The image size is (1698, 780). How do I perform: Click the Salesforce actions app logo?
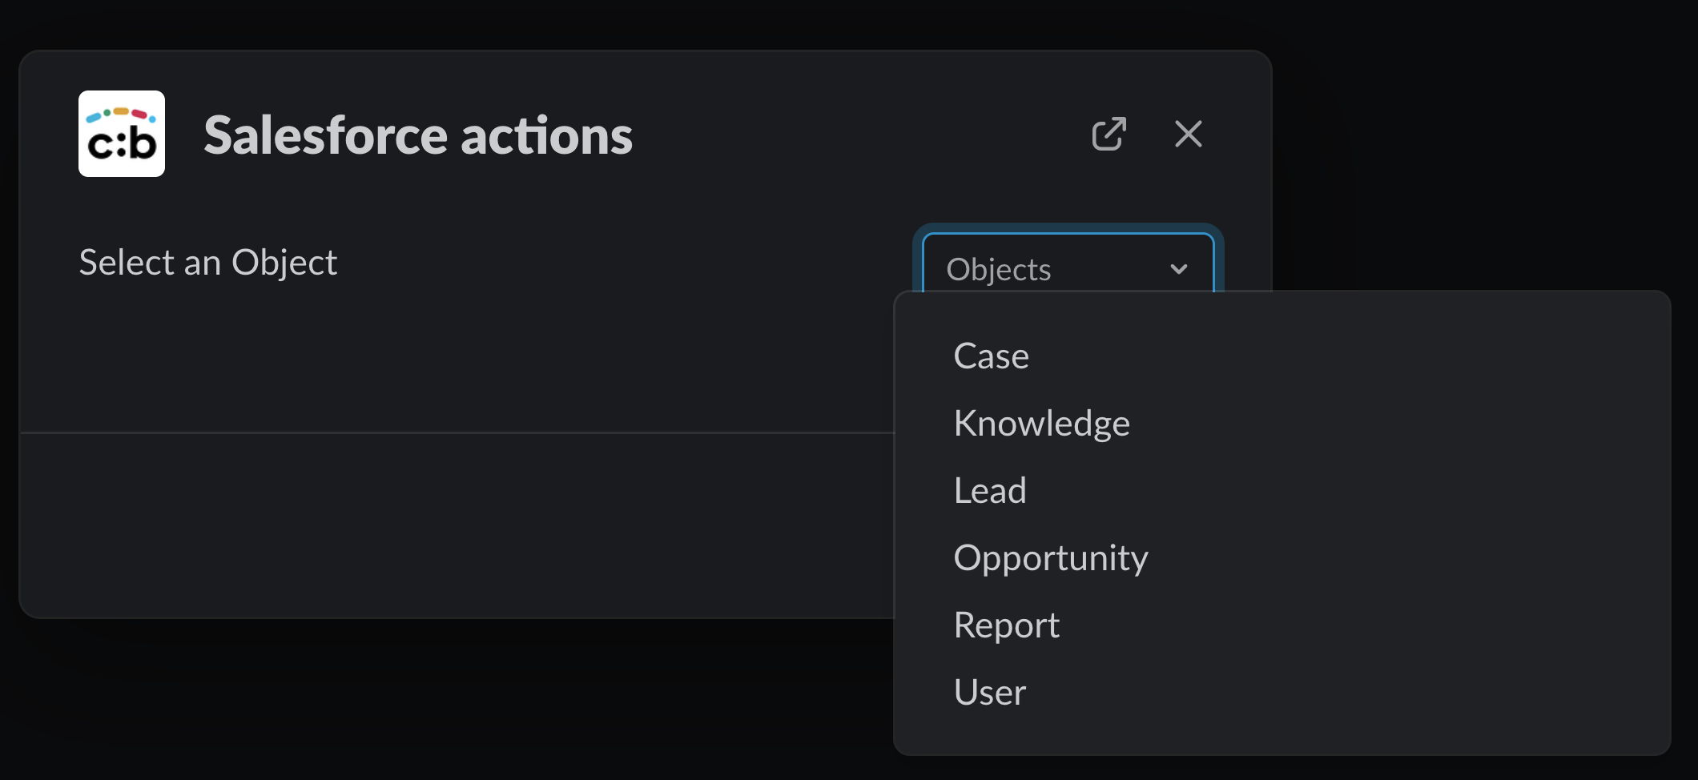122,135
